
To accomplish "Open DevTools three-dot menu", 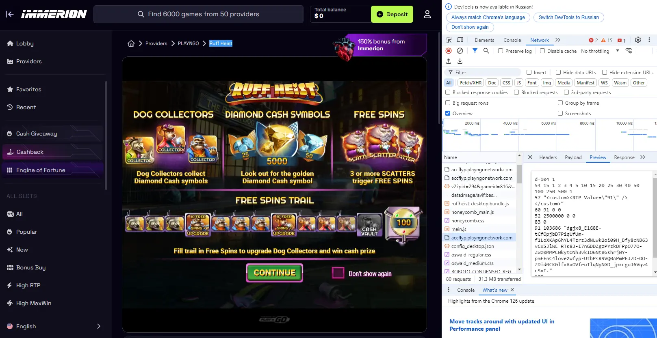I will click(x=649, y=40).
